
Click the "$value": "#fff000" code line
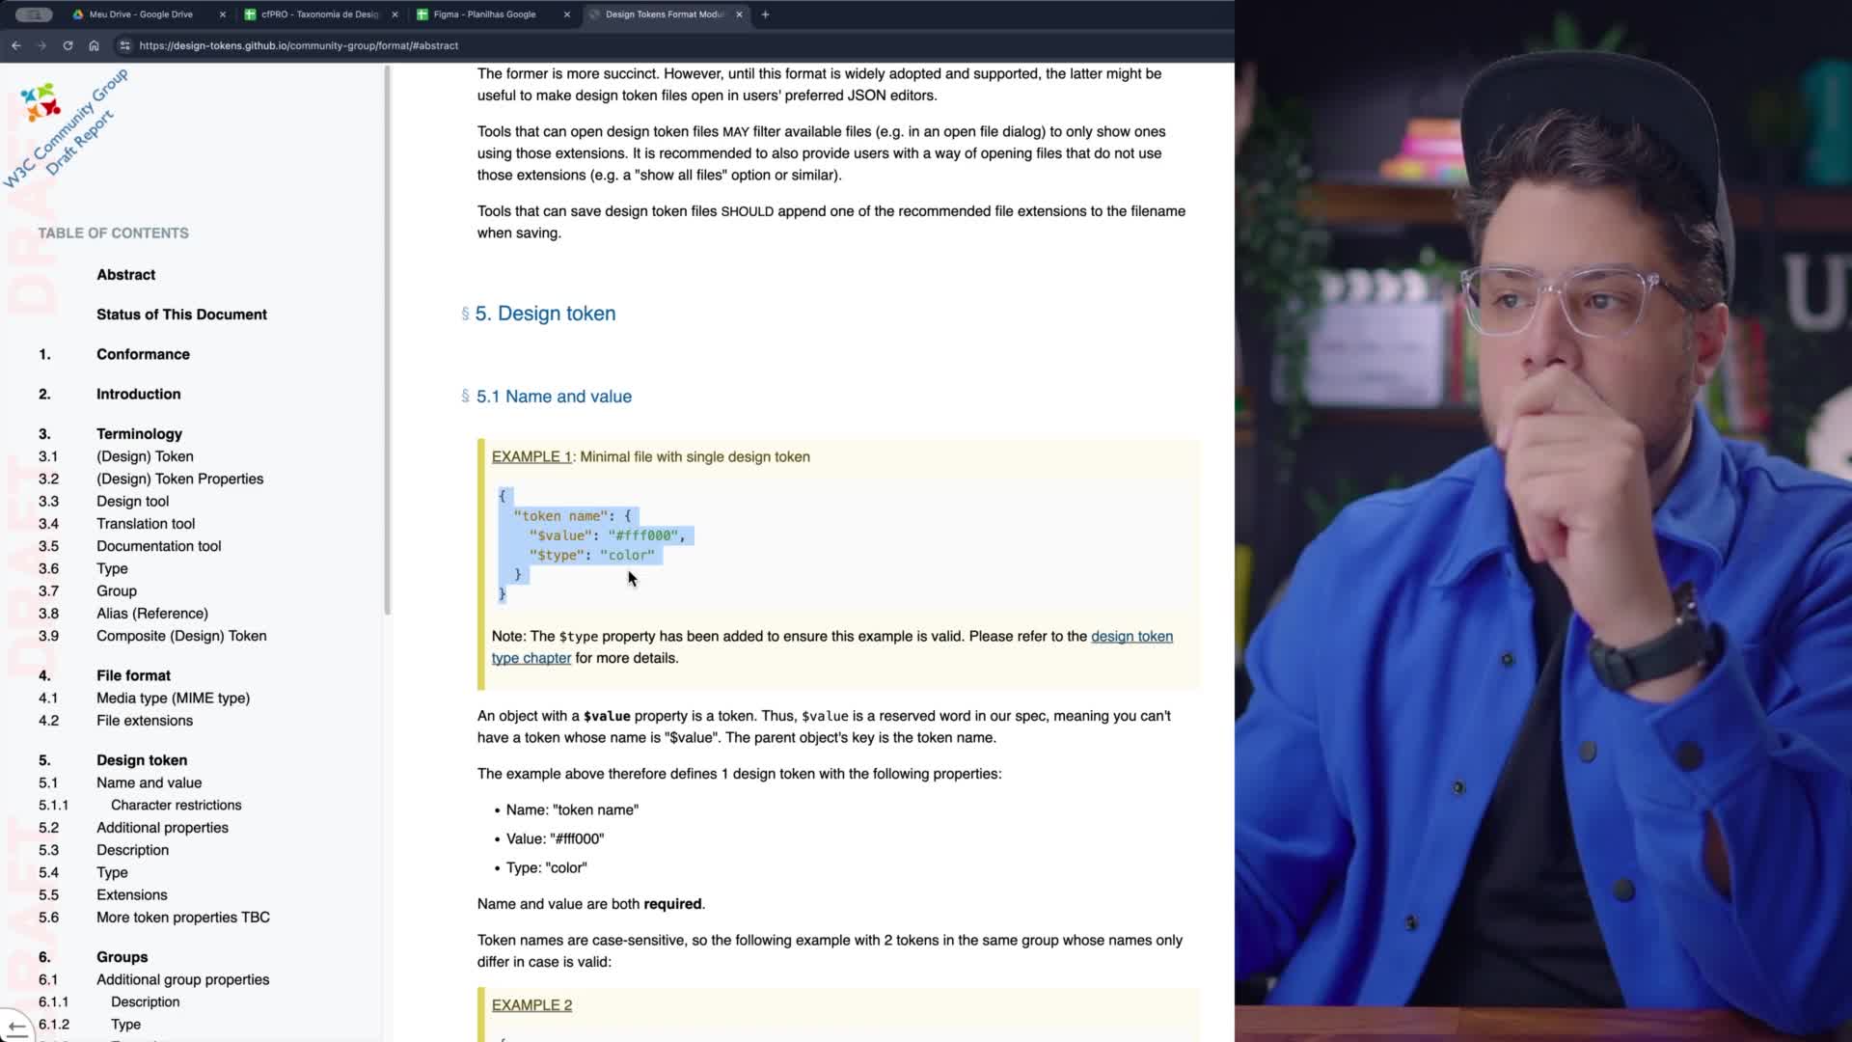point(607,535)
